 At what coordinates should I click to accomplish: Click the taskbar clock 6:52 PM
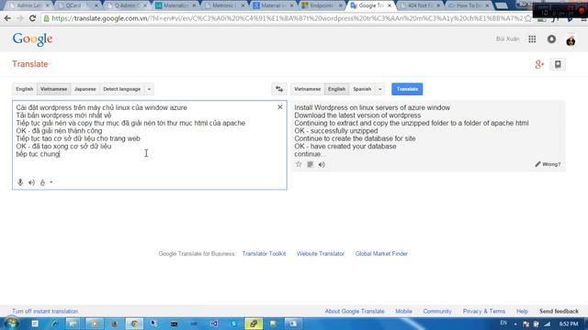click(569, 324)
